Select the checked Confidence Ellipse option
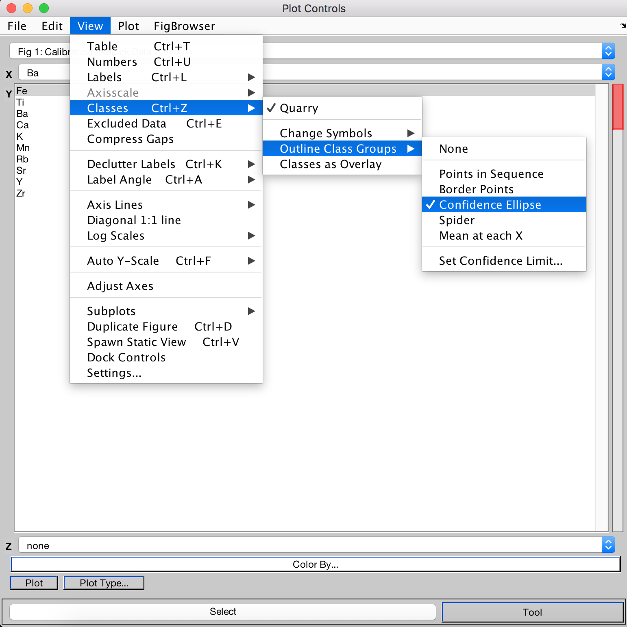This screenshot has width=627, height=627. coord(490,205)
